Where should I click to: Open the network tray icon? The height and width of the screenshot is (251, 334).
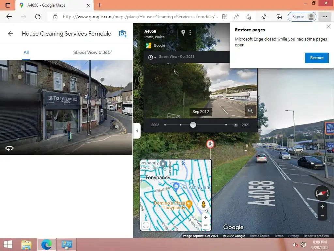point(303,245)
